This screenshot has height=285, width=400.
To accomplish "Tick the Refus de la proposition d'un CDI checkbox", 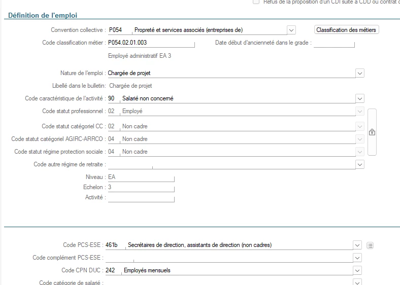I will coord(256,2).
